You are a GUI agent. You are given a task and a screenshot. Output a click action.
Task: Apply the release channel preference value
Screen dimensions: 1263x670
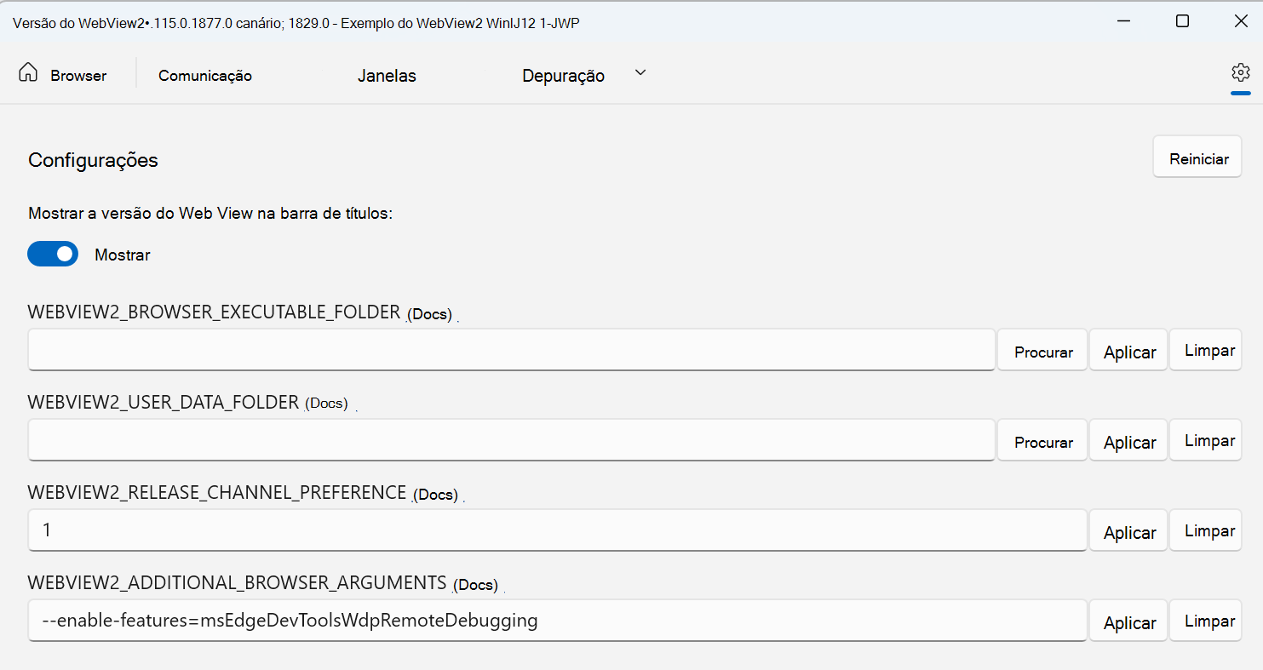click(x=1129, y=532)
